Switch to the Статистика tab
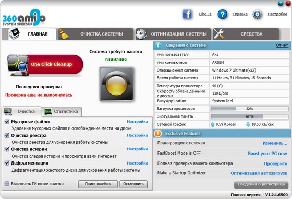 pos(62,112)
